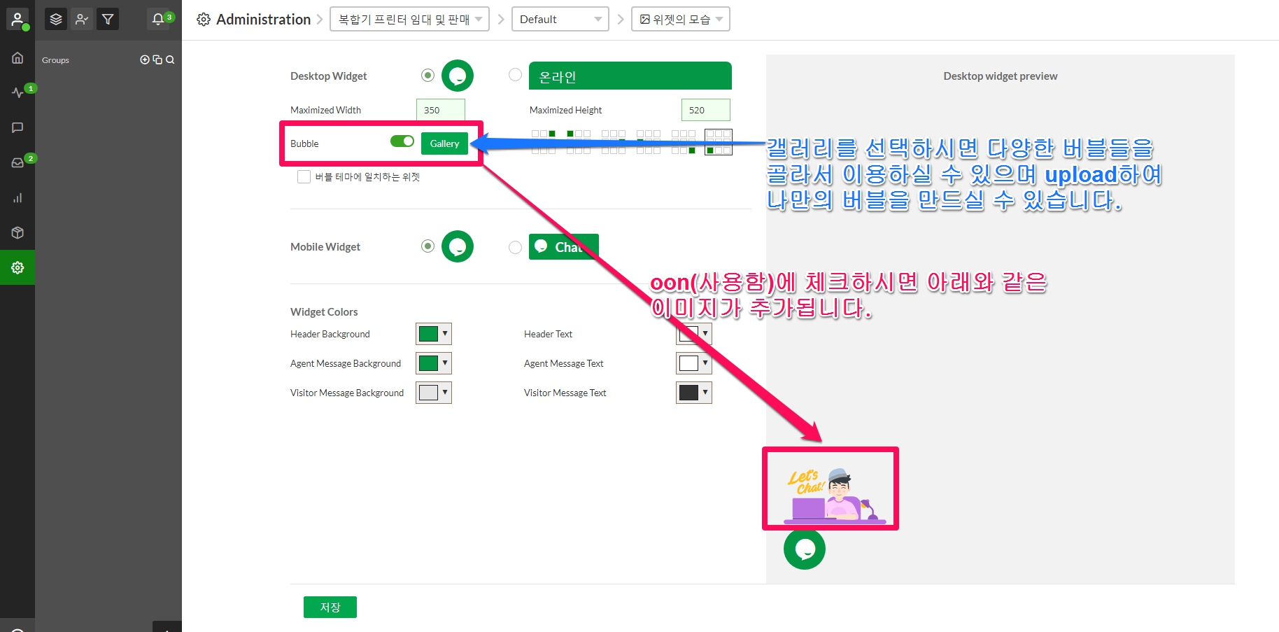Check the 버블 테마에 일치하는 위젯 checkbox
Image resolution: width=1279 pixels, height=632 pixels.
[x=304, y=177]
